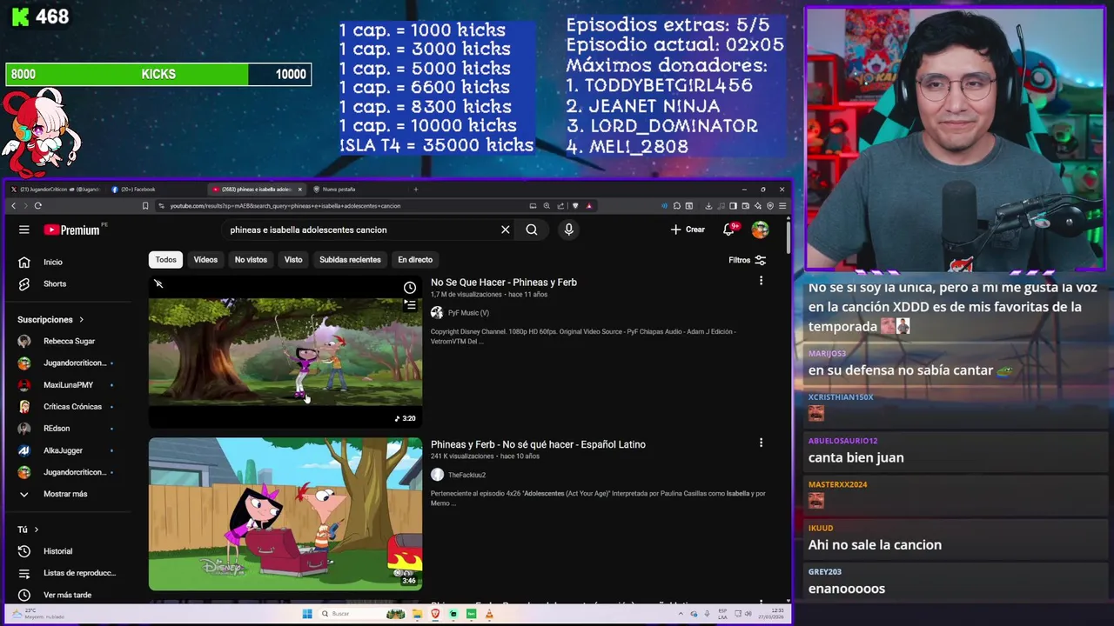The height and width of the screenshot is (626, 1114).
Task: Close the phineas e isabella tab
Action: tap(300, 189)
